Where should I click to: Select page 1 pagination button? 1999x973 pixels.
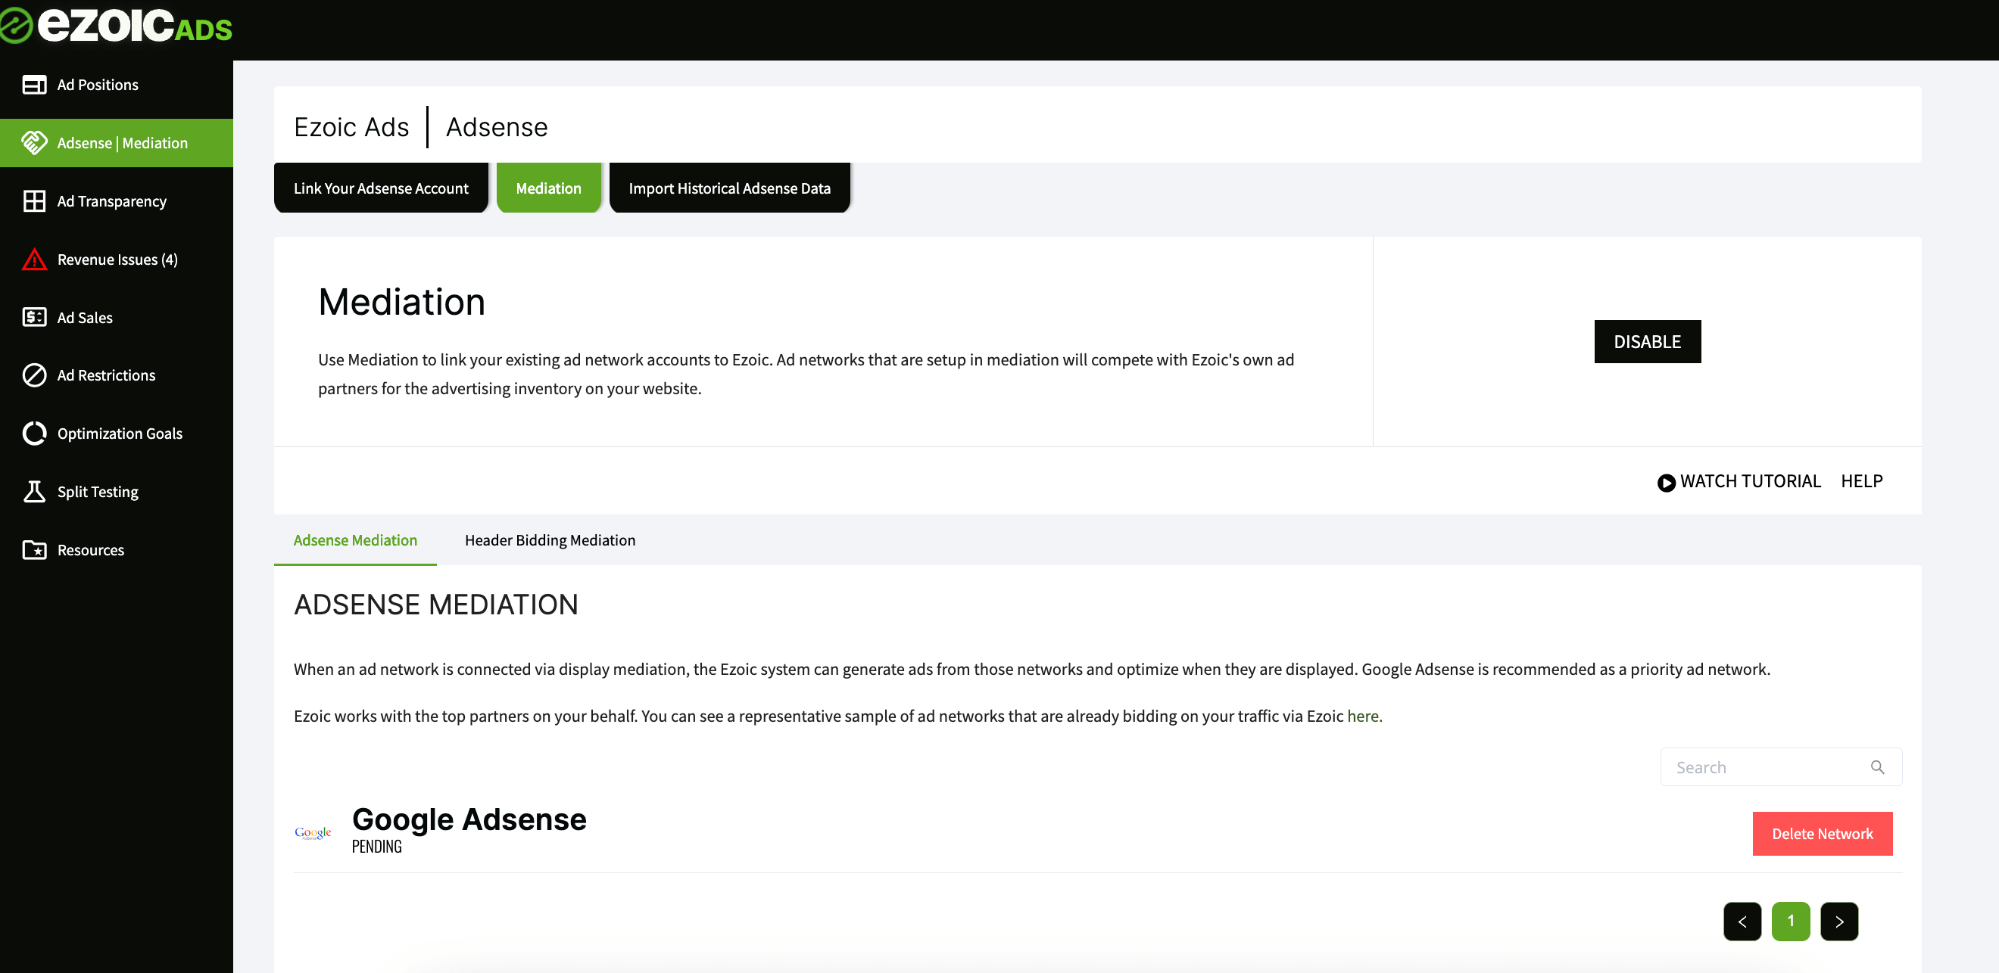pos(1790,921)
